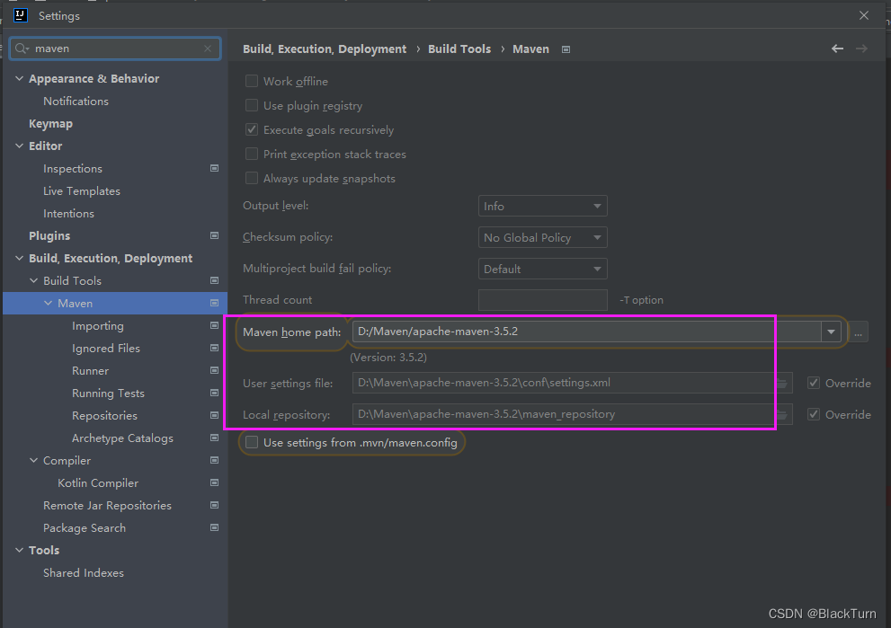This screenshot has width=891, height=628.
Task: Click project icon on Package Search row
Action: pos(214,527)
